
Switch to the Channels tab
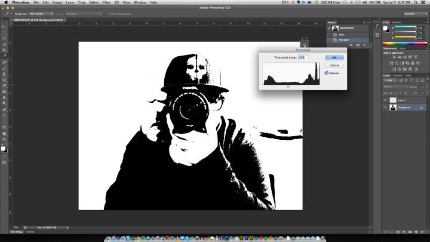pyautogui.click(x=398, y=75)
